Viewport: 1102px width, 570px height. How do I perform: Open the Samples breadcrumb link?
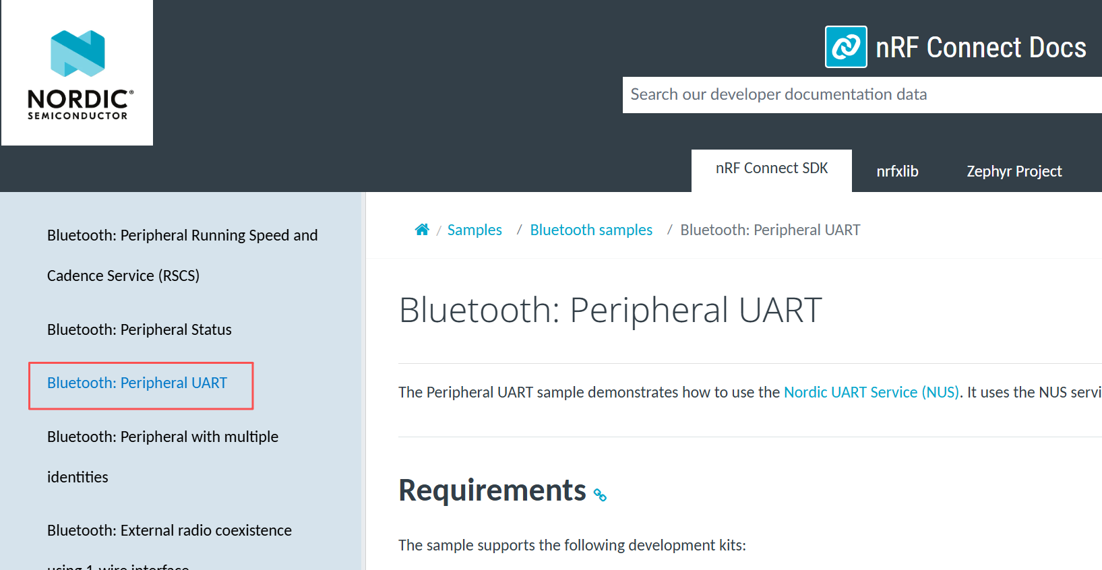tap(475, 230)
